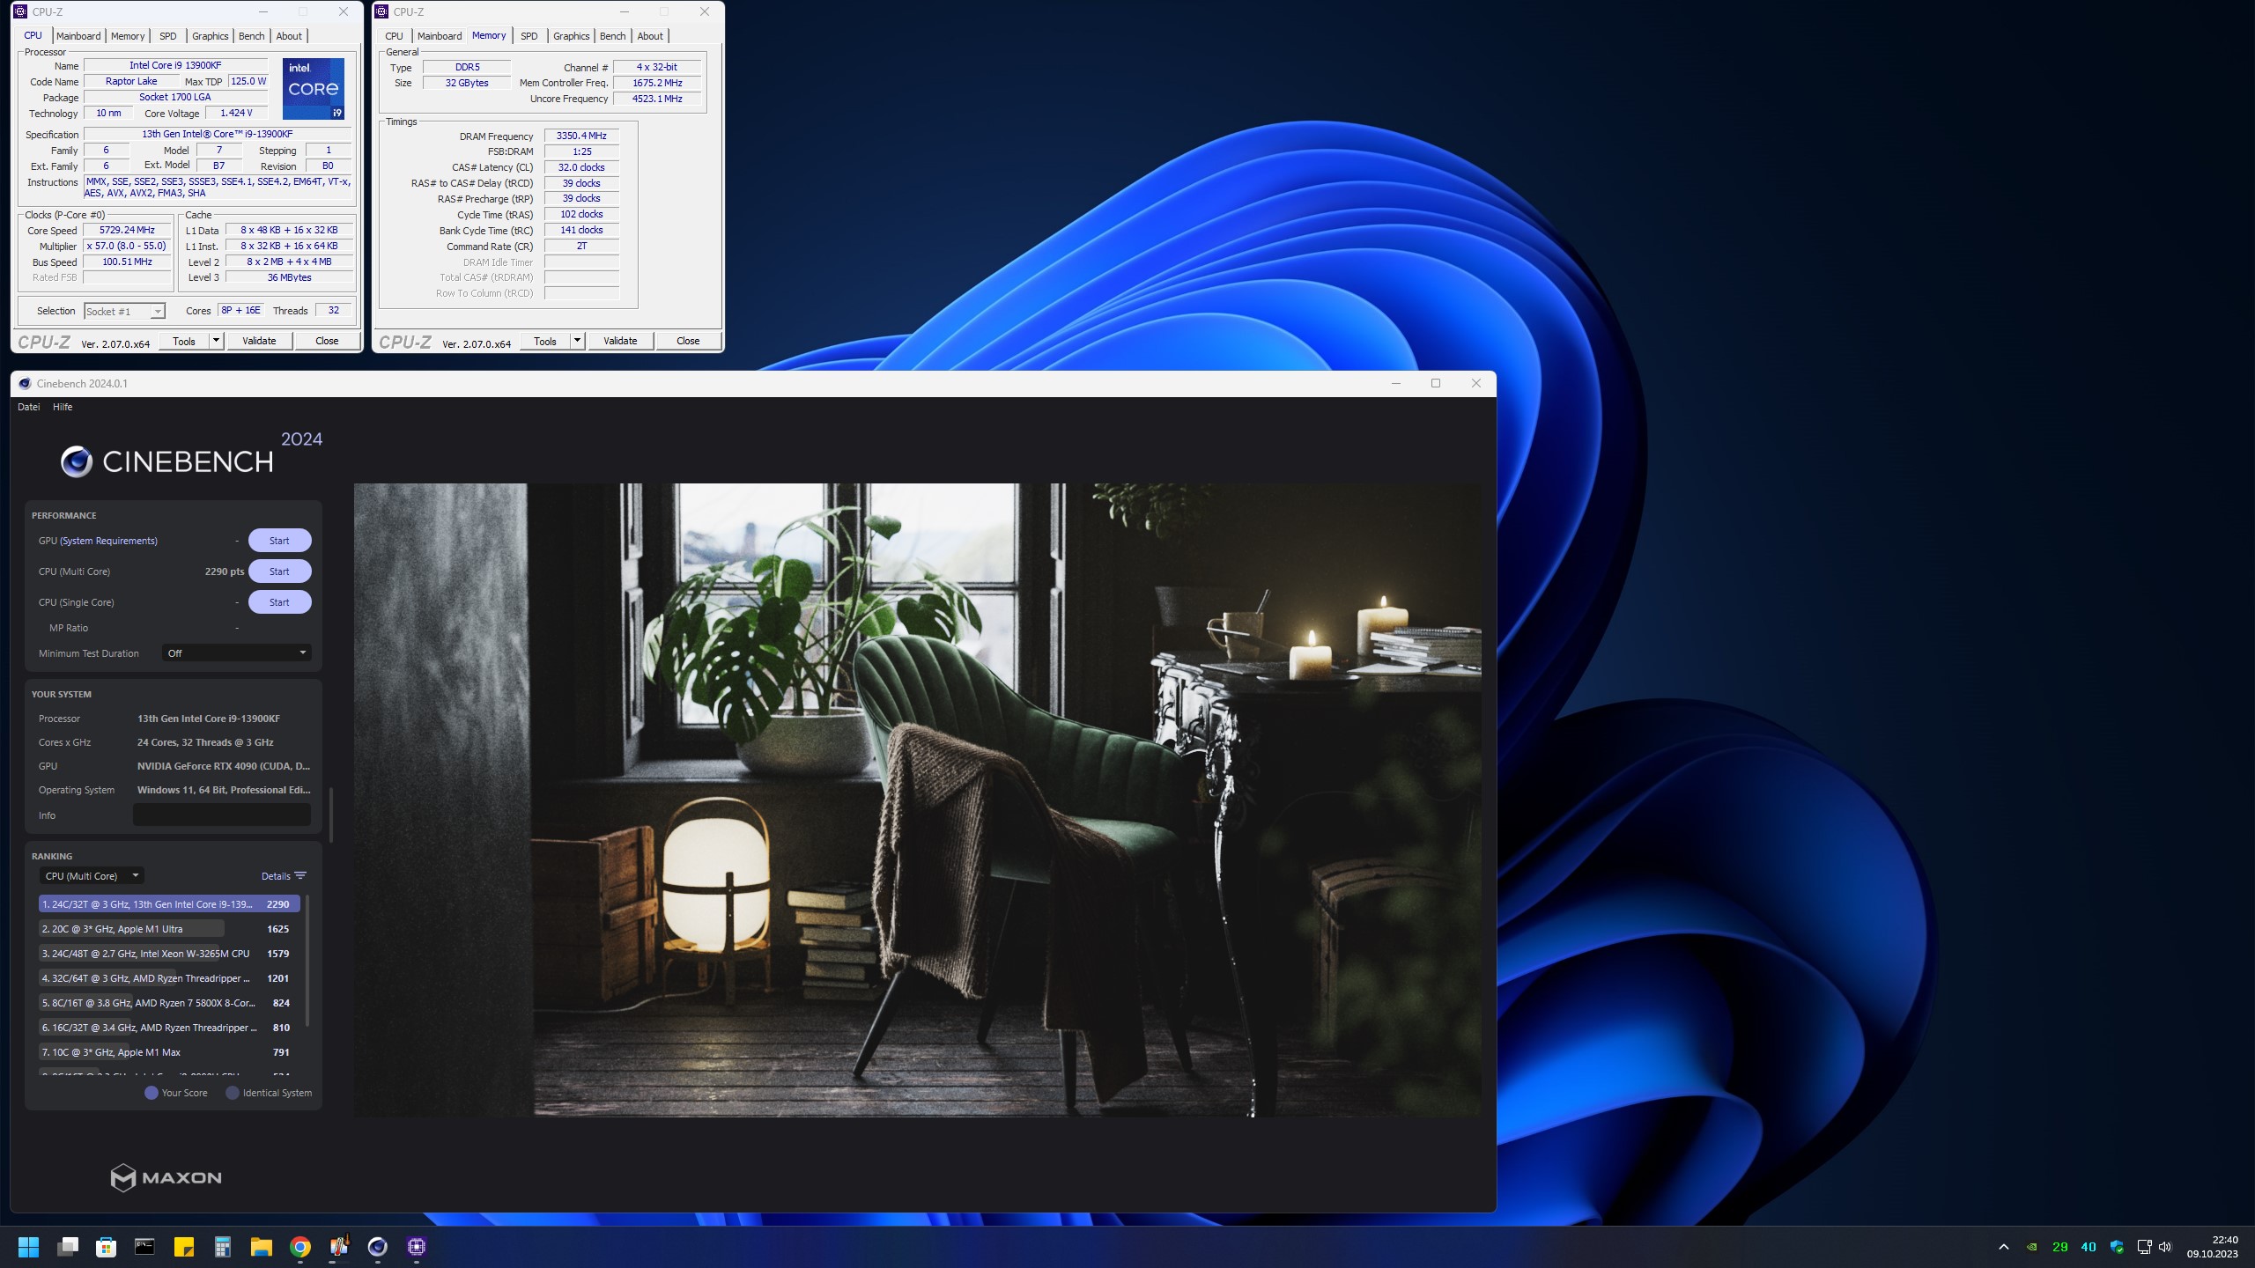
Task: Open Windows Security from the tray shield
Action: pos(2117,1247)
